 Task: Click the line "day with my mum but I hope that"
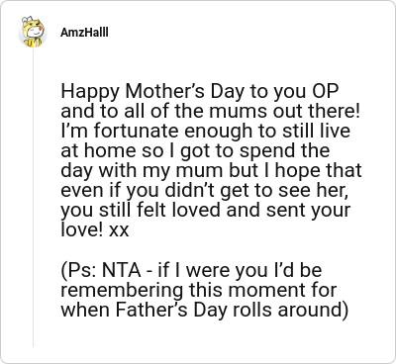pyautogui.click(x=211, y=170)
